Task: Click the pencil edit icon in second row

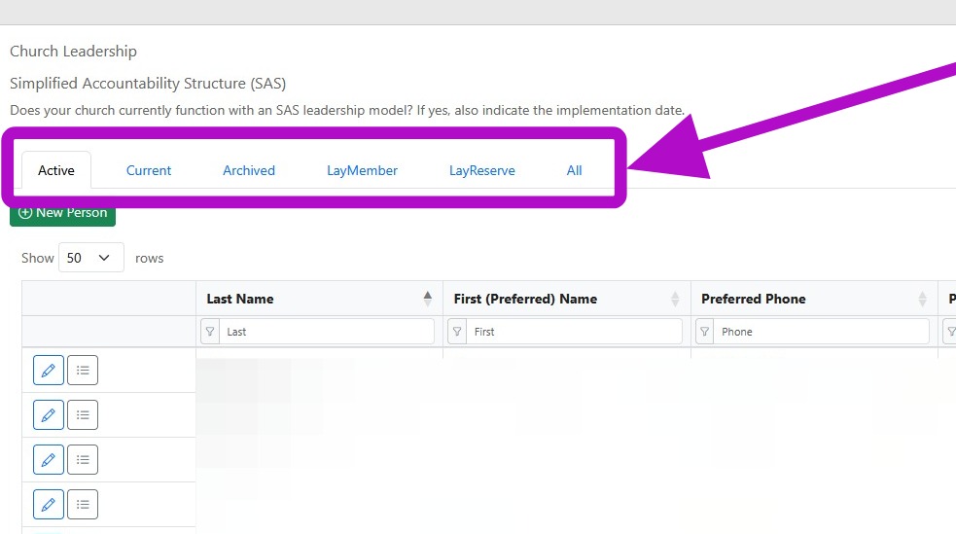Action: click(49, 415)
